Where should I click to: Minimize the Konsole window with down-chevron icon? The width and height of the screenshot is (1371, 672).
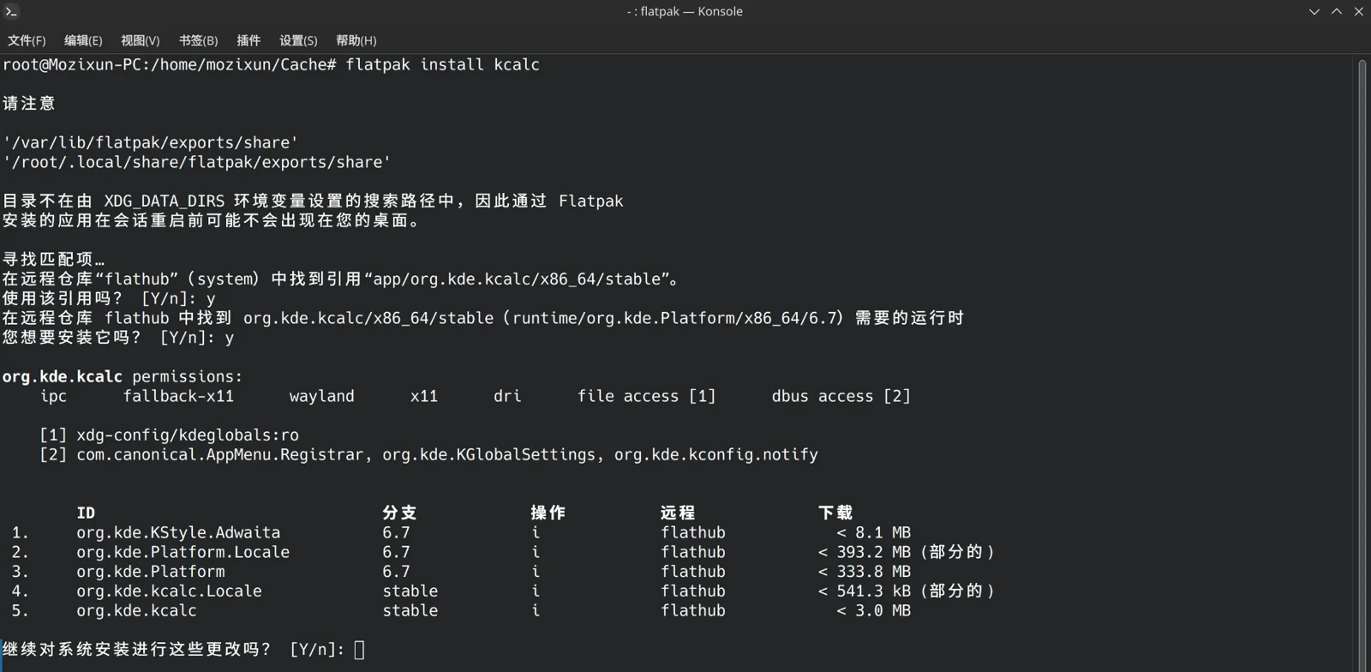tap(1314, 11)
